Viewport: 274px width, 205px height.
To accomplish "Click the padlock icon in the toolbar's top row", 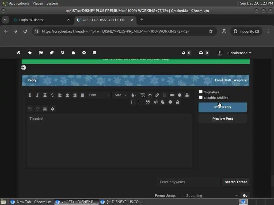I will pyautogui.click(x=187, y=95).
